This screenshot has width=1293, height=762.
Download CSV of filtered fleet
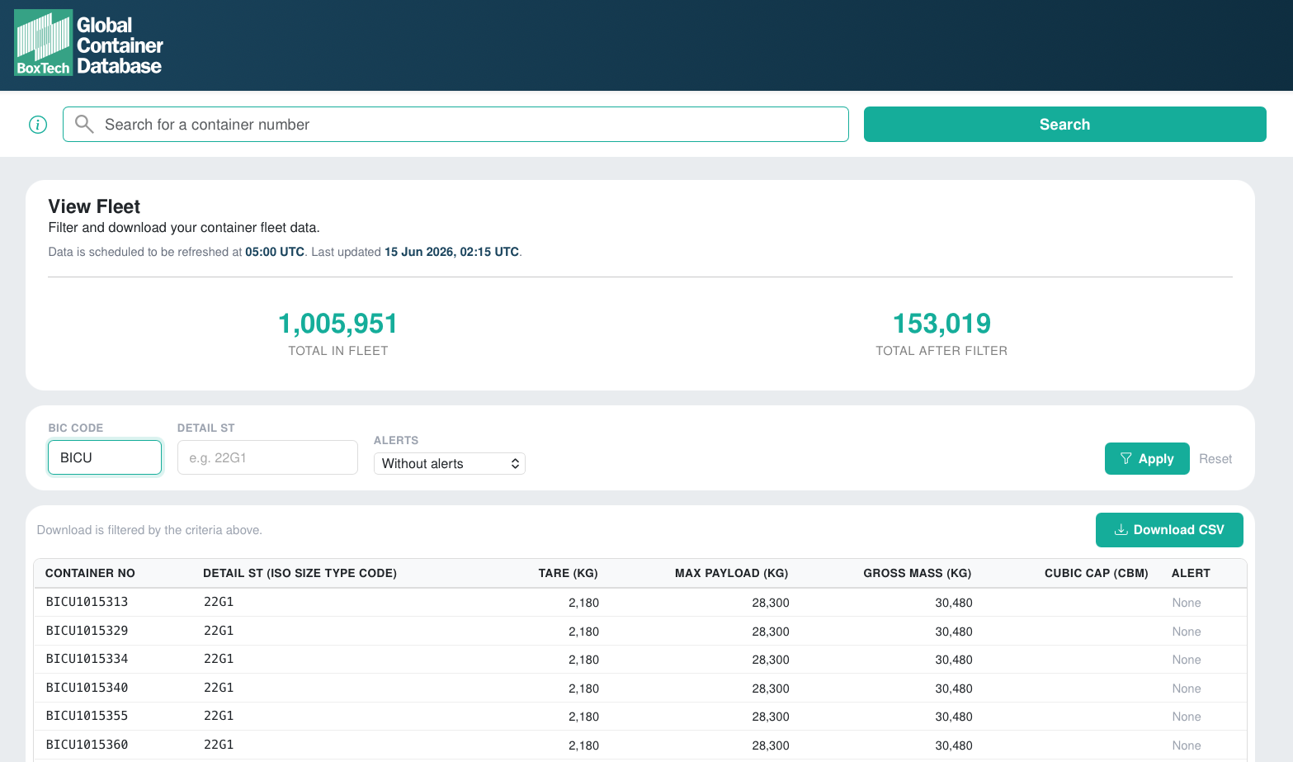click(x=1169, y=530)
